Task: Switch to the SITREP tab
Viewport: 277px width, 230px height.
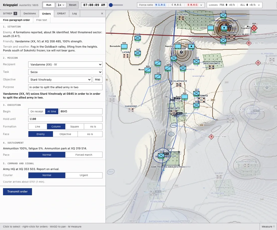Action: (10, 13)
